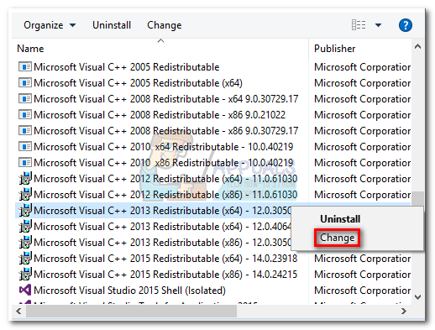Click publisher cell for 2015 Redistributable (x64) row
Viewport: 435px width, 330px height.
pos(362,259)
